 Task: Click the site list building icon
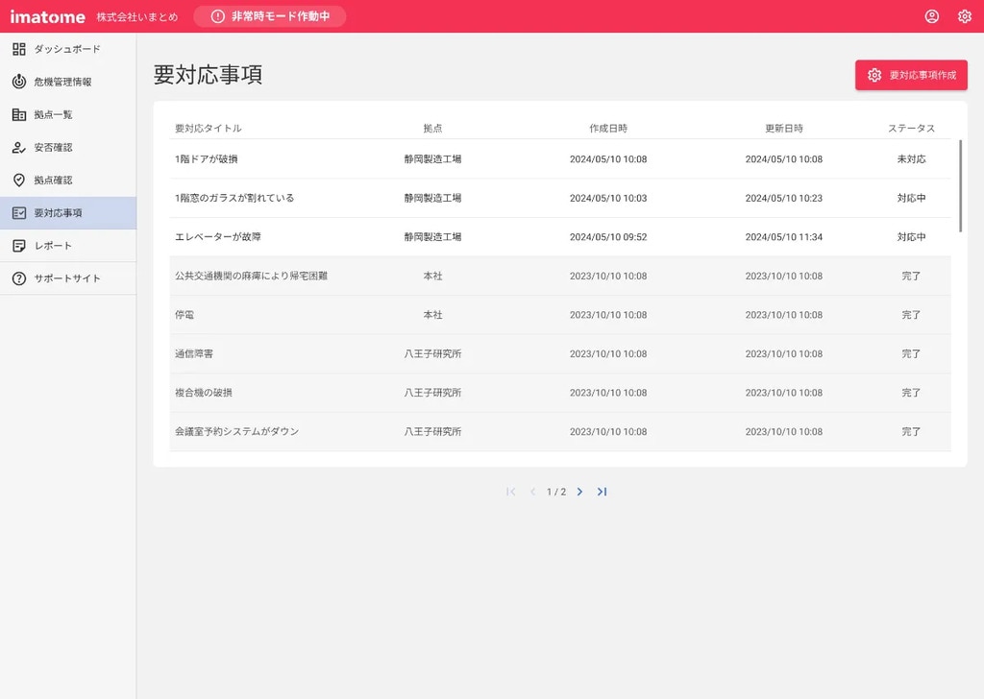tap(19, 114)
